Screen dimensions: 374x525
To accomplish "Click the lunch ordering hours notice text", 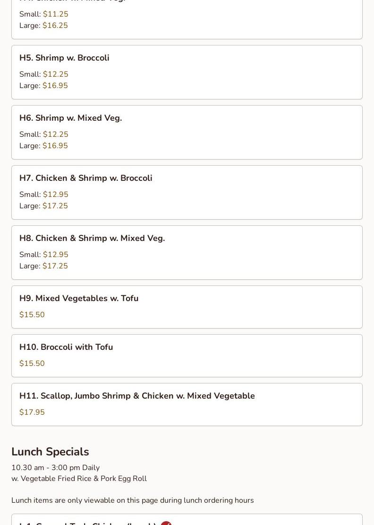I will (x=132, y=500).
